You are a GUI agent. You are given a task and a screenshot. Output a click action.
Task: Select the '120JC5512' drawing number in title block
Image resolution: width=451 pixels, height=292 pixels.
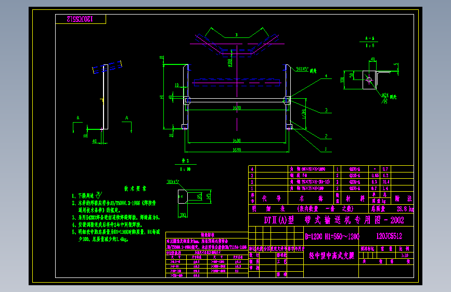(389, 236)
